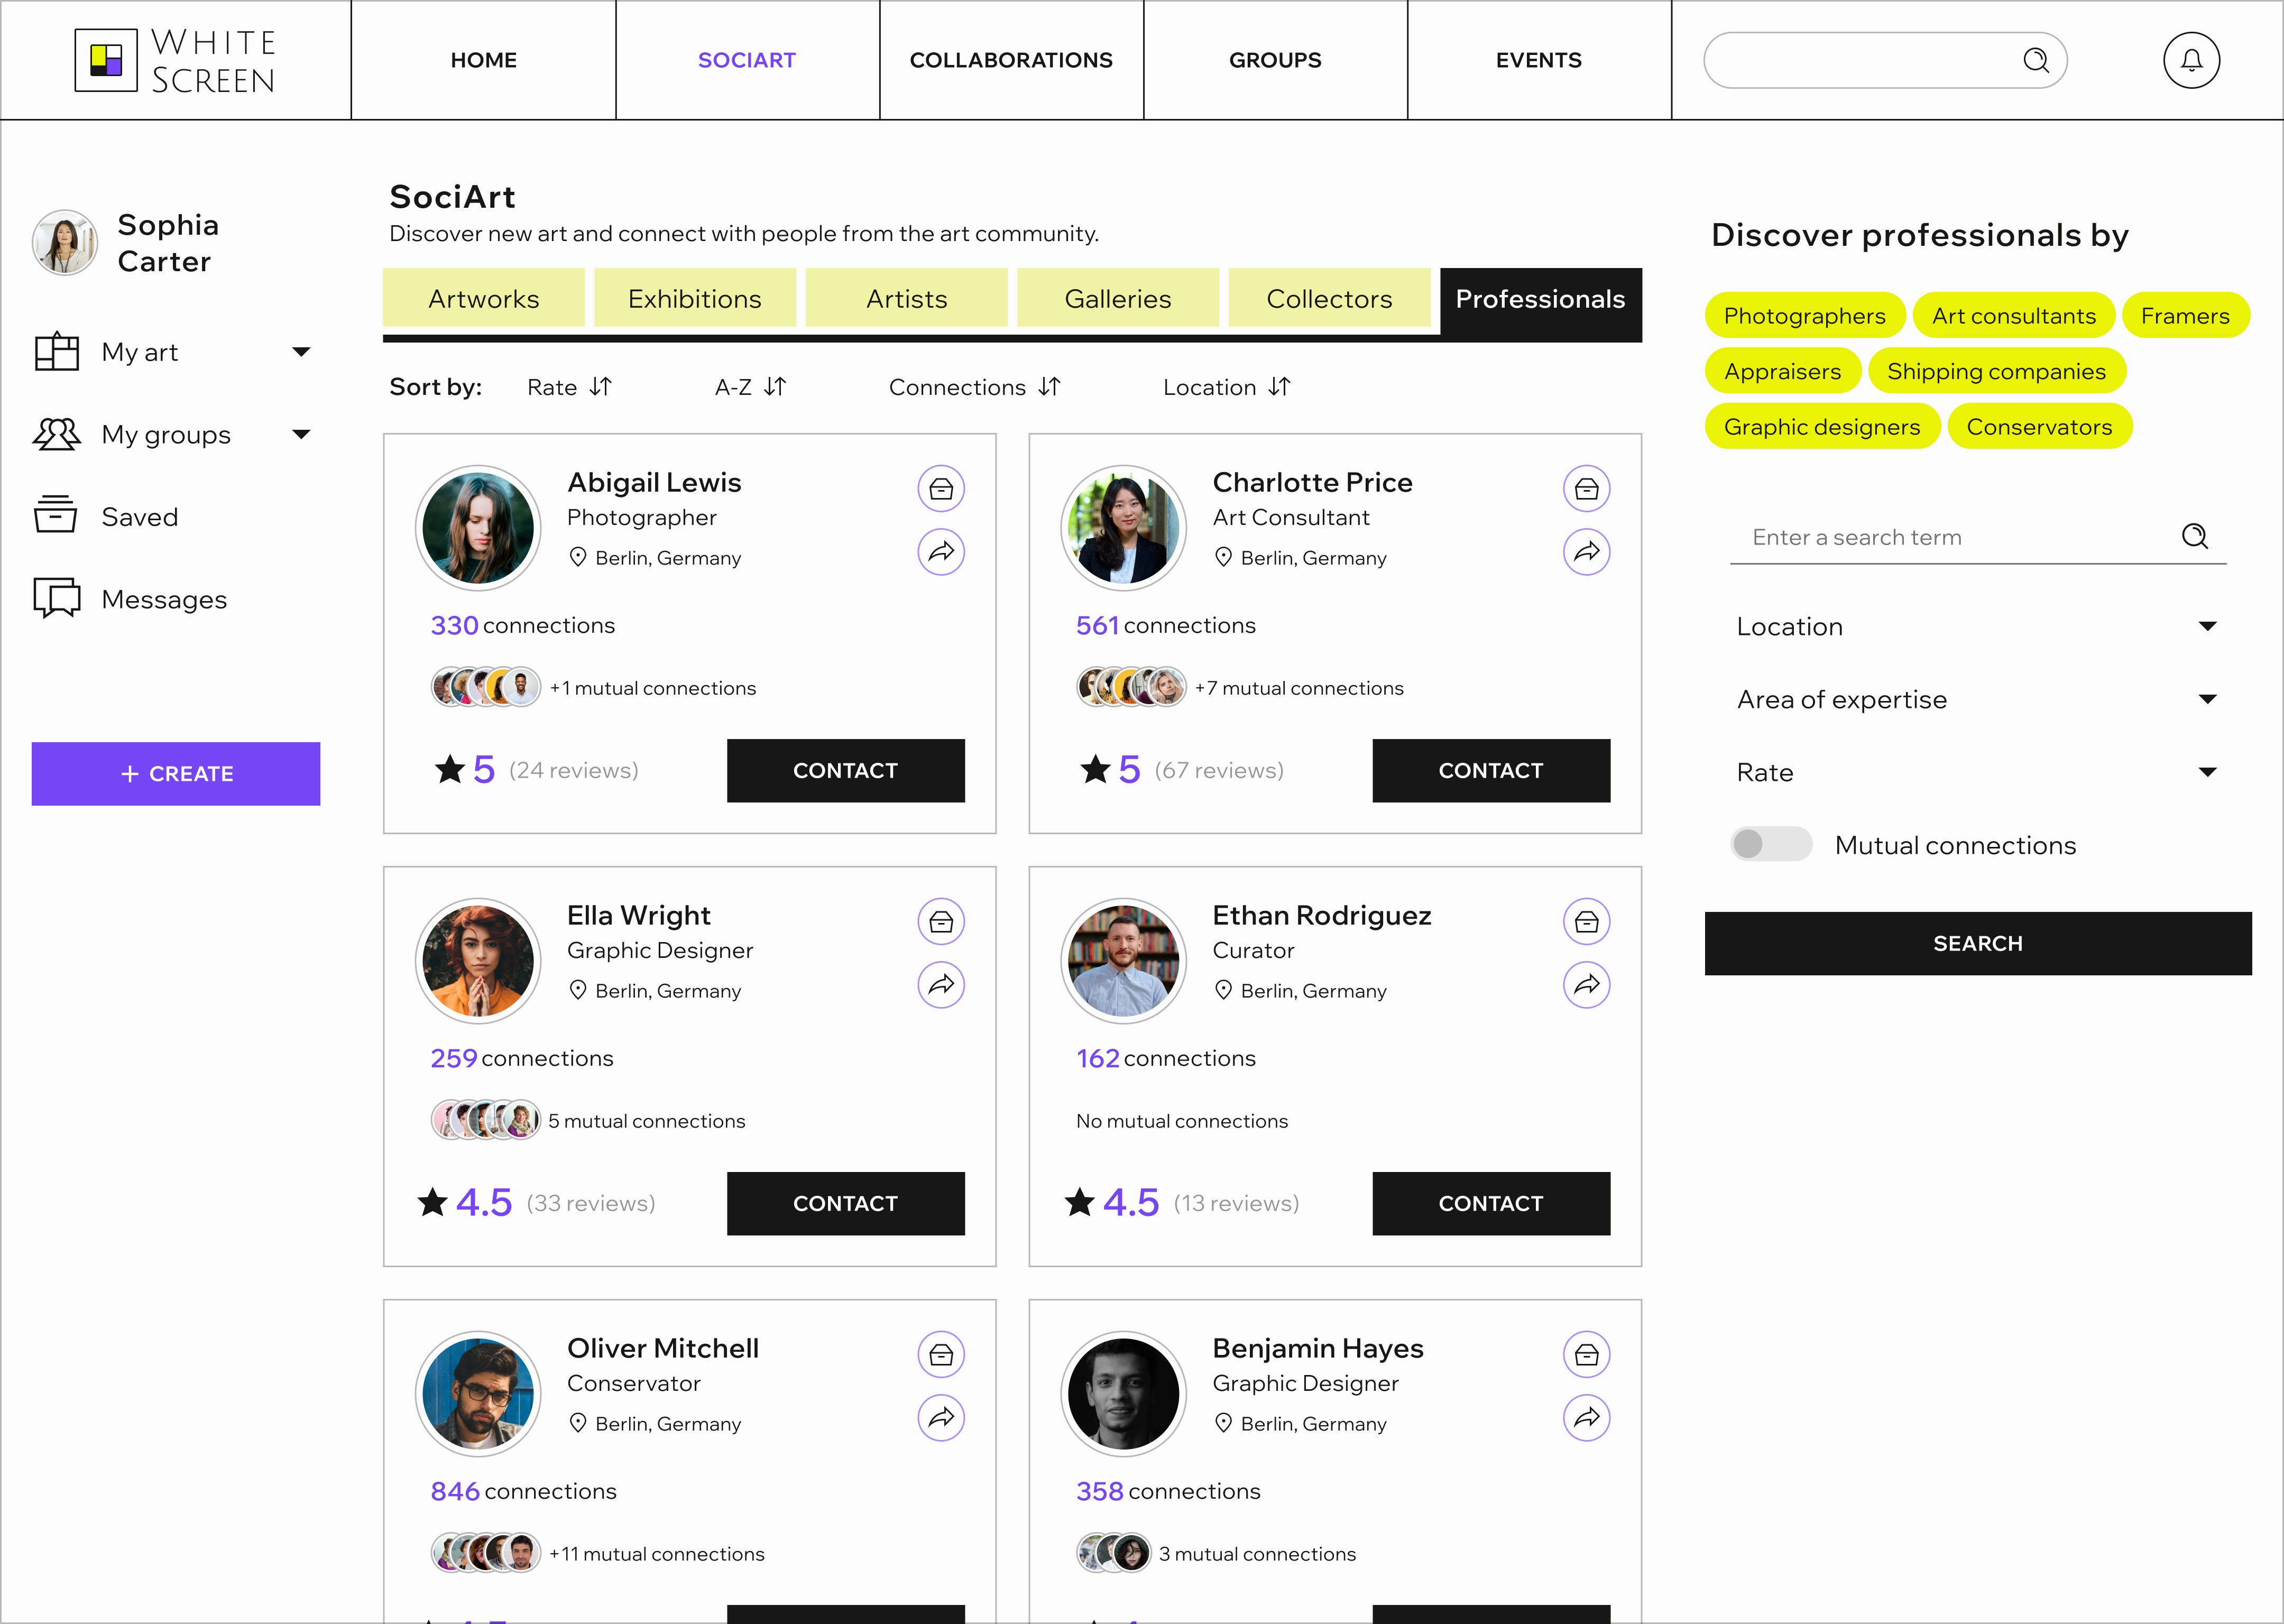
Task: Save Abigail Lewis's profile with the archive icon
Action: [x=940, y=489]
